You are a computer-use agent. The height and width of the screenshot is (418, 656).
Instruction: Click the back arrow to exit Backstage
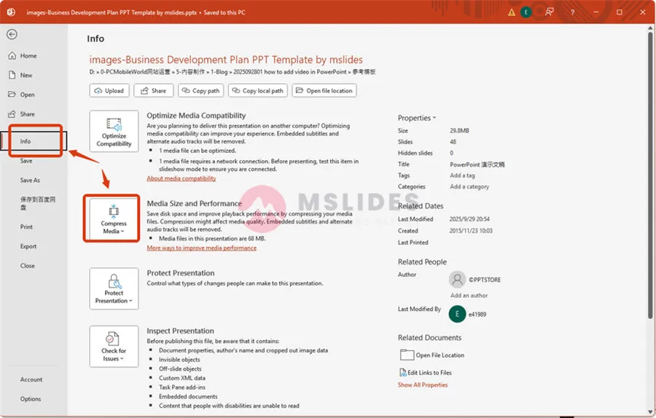tap(12, 34)
